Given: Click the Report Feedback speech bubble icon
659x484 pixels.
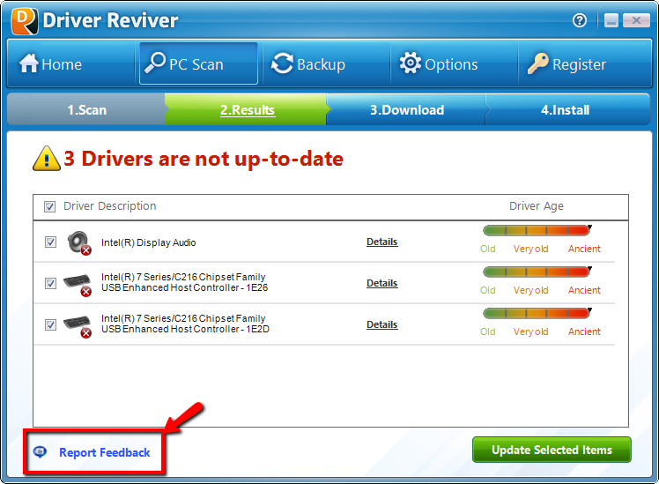Looking at the screenshot, I should (x=40, y=452).
